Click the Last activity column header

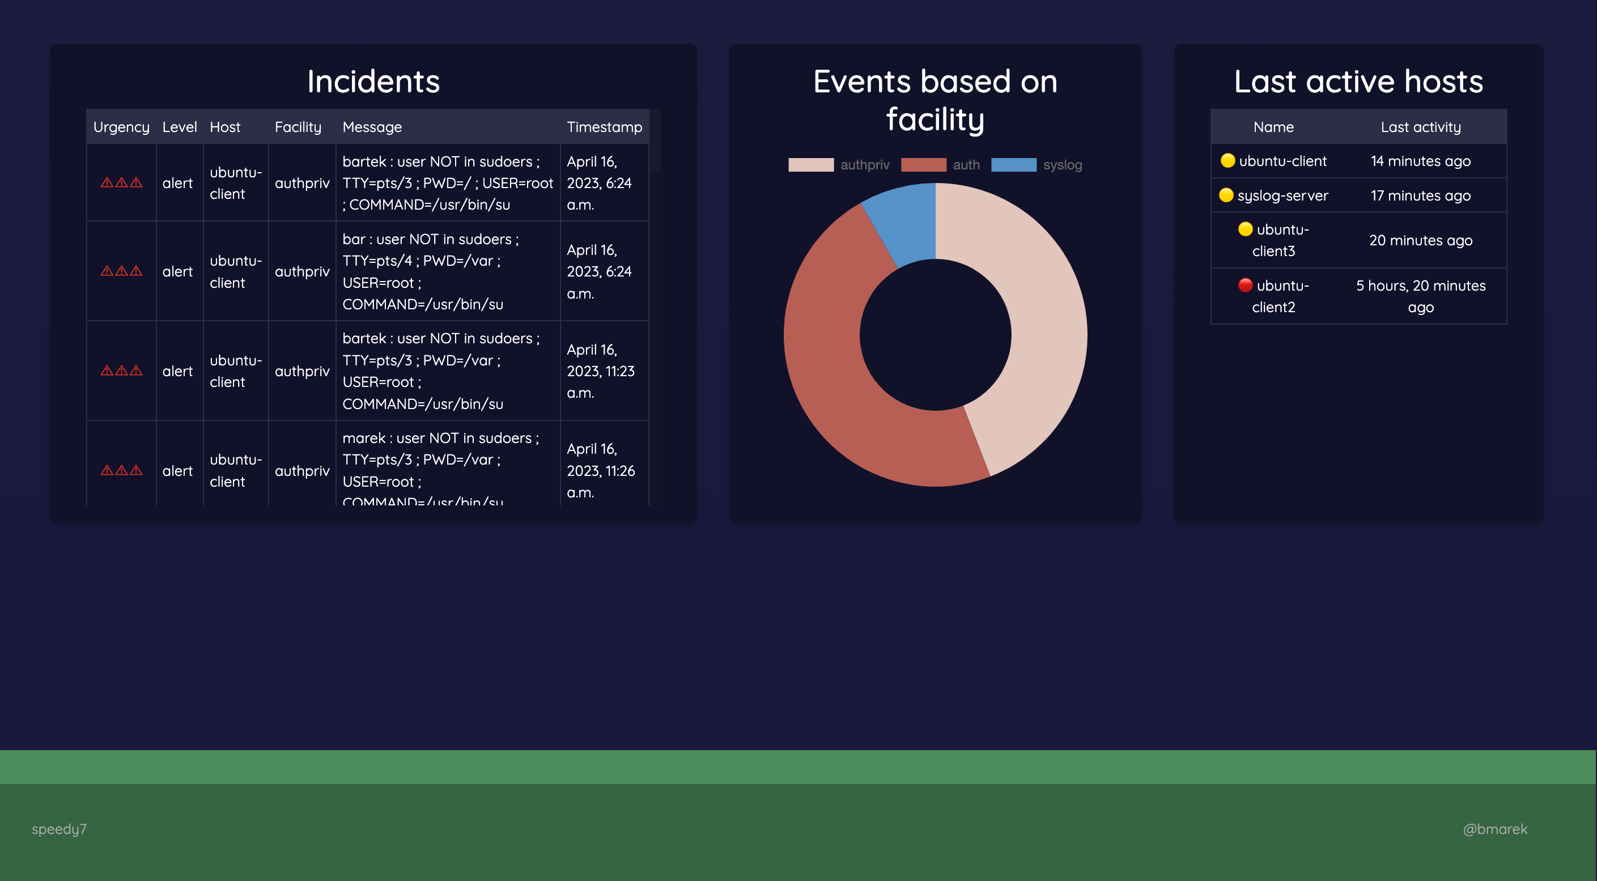click(x=1420, y=126)
